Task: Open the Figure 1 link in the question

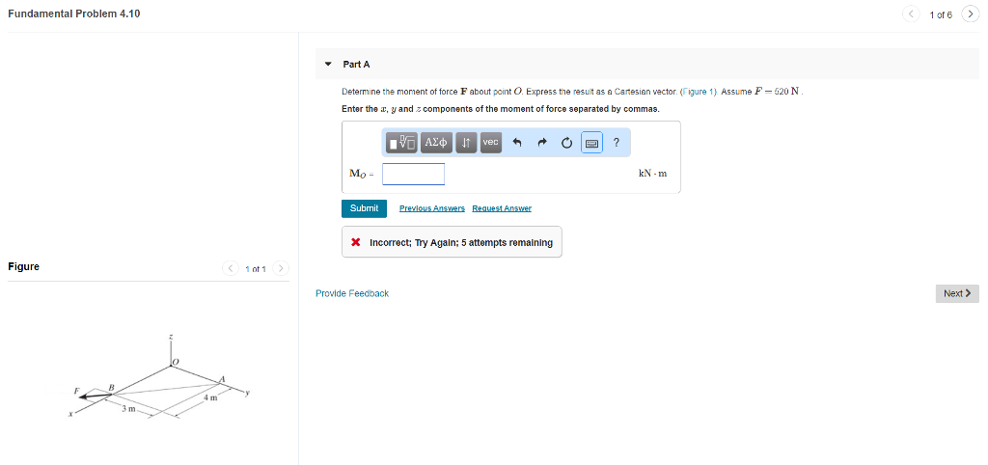Action: [x=700, y=92]
